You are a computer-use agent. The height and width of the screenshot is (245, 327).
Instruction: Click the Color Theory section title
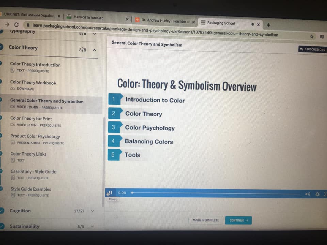coord(23,48)
